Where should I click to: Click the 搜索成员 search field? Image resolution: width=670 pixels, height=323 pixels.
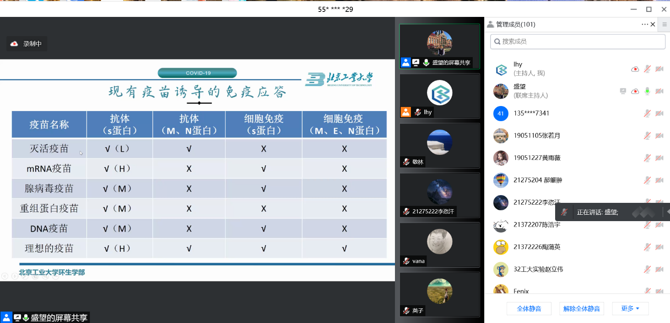pyautogui.click(x=578, y=42)
